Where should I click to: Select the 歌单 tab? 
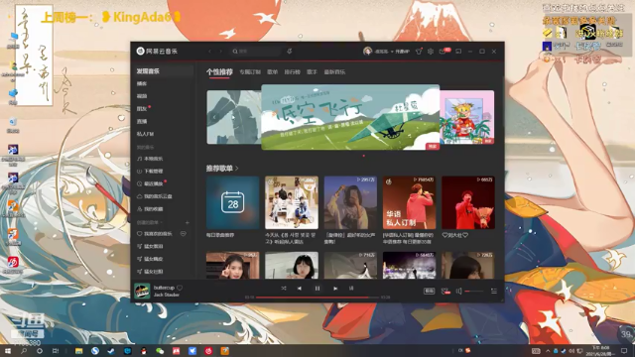coord(273,72)
